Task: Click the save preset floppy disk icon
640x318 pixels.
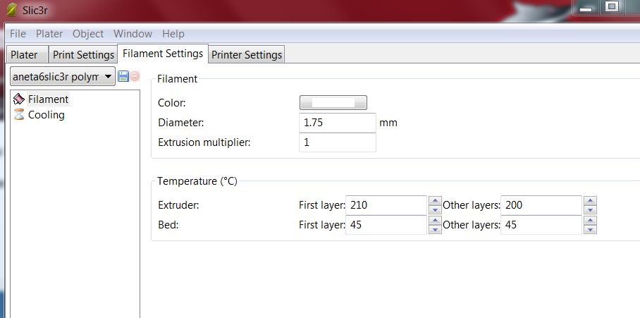Action: coord(123,76)
